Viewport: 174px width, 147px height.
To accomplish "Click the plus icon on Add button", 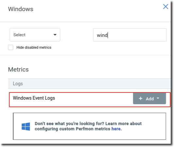I will pos(141,98).
